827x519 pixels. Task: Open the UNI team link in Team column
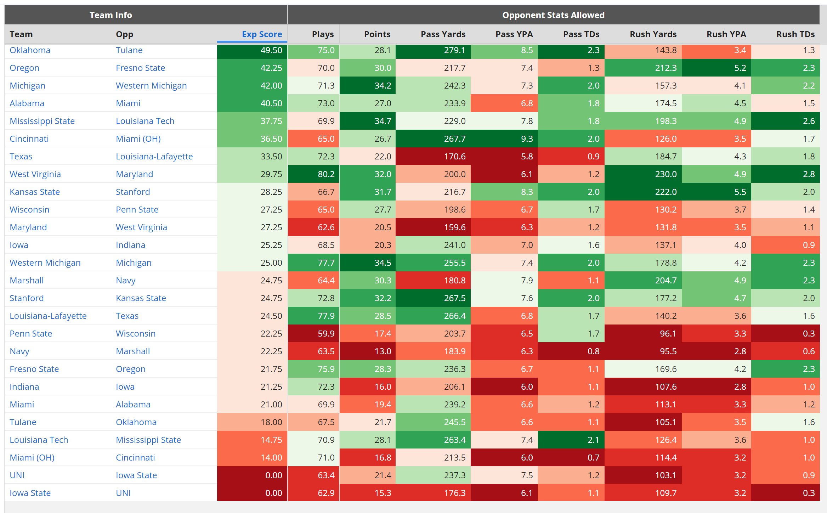tap(17, 475)
